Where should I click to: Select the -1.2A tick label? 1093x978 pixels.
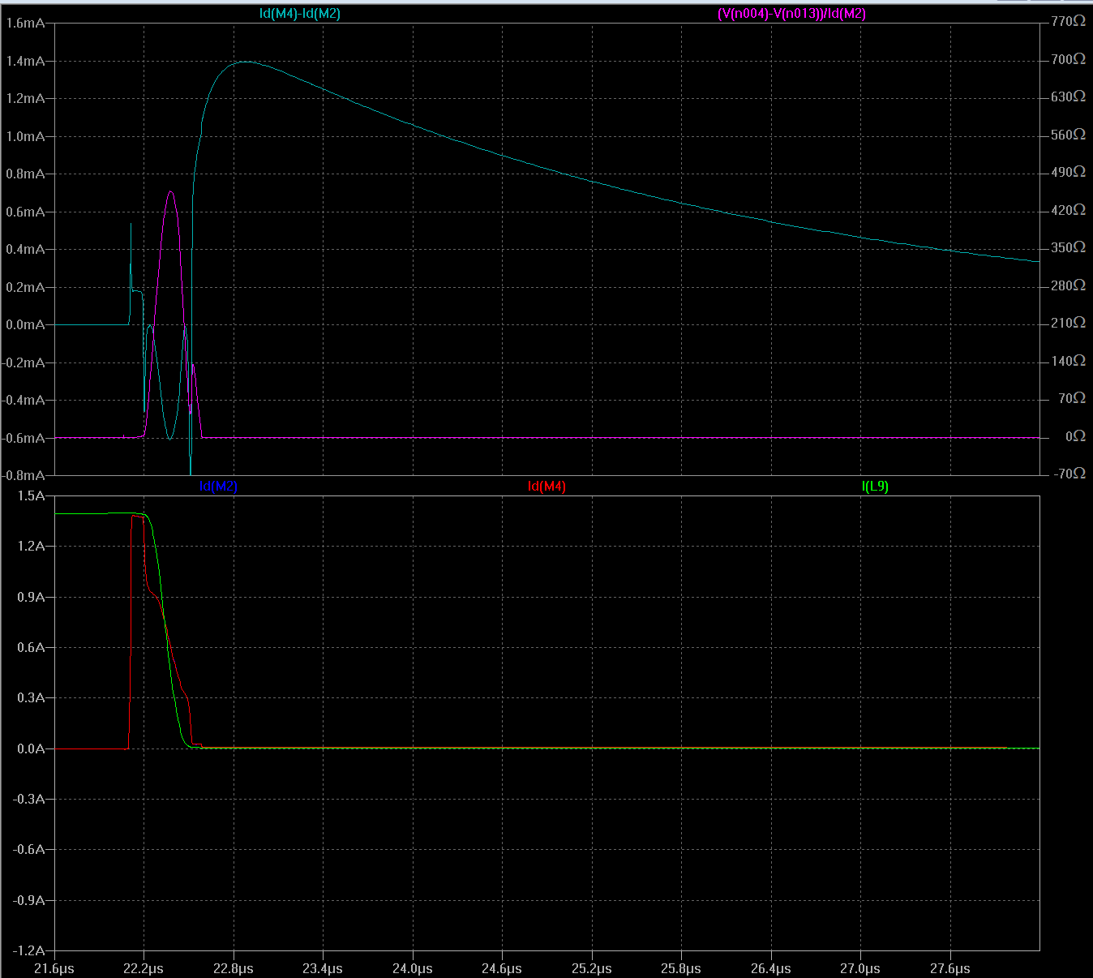click(x=29, y=951)
